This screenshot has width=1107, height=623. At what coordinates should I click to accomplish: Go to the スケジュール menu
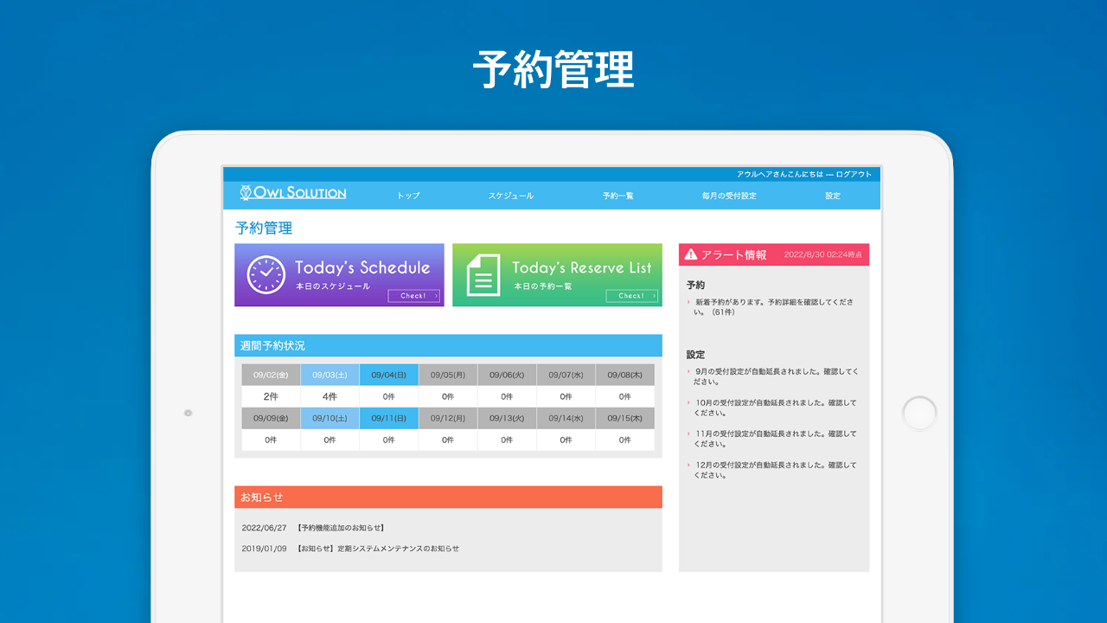[x=510, y=196]
